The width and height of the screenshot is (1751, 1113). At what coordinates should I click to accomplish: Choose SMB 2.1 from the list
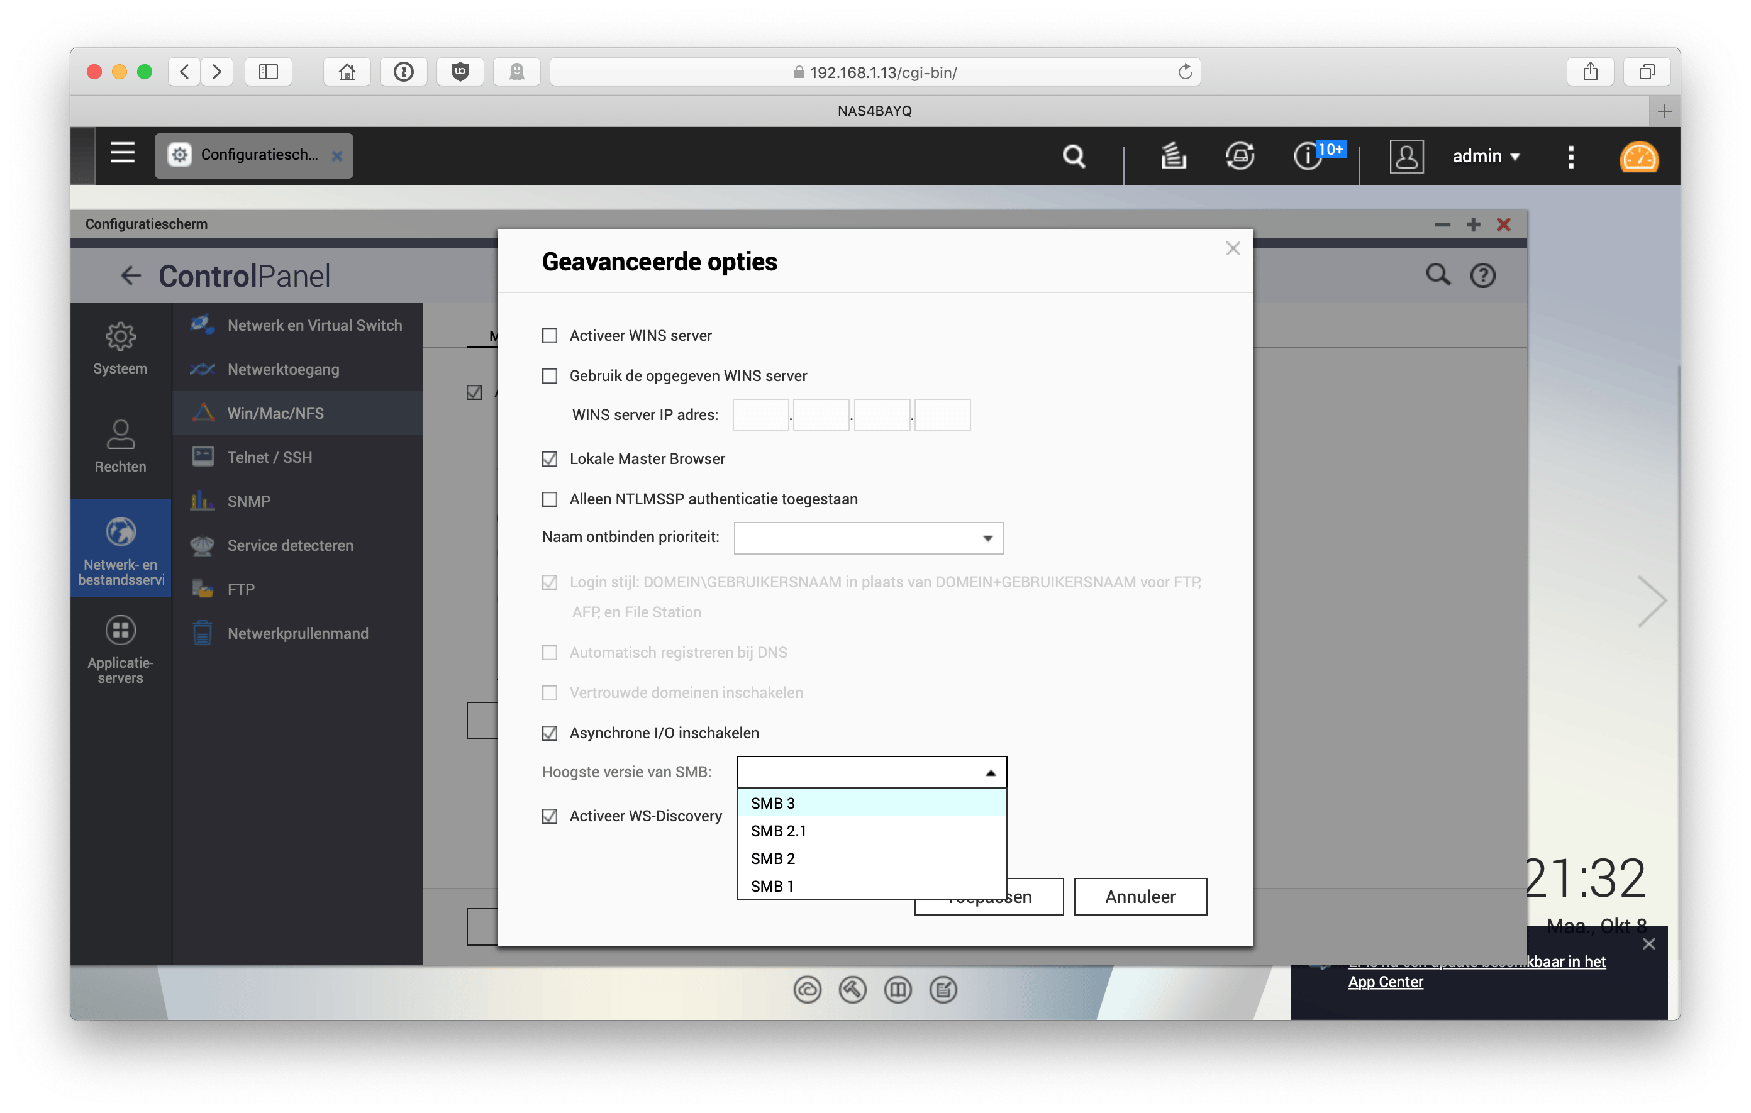pos(778,831)
